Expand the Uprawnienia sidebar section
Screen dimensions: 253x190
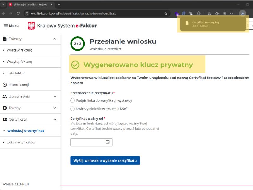tap(55, 96)
